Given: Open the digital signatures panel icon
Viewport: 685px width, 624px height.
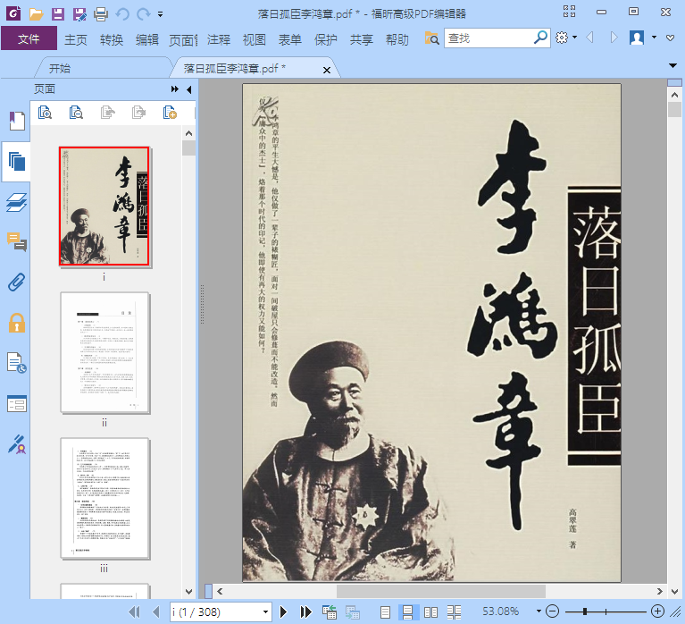Looking at the screenshot, I should tap(17, 443).
